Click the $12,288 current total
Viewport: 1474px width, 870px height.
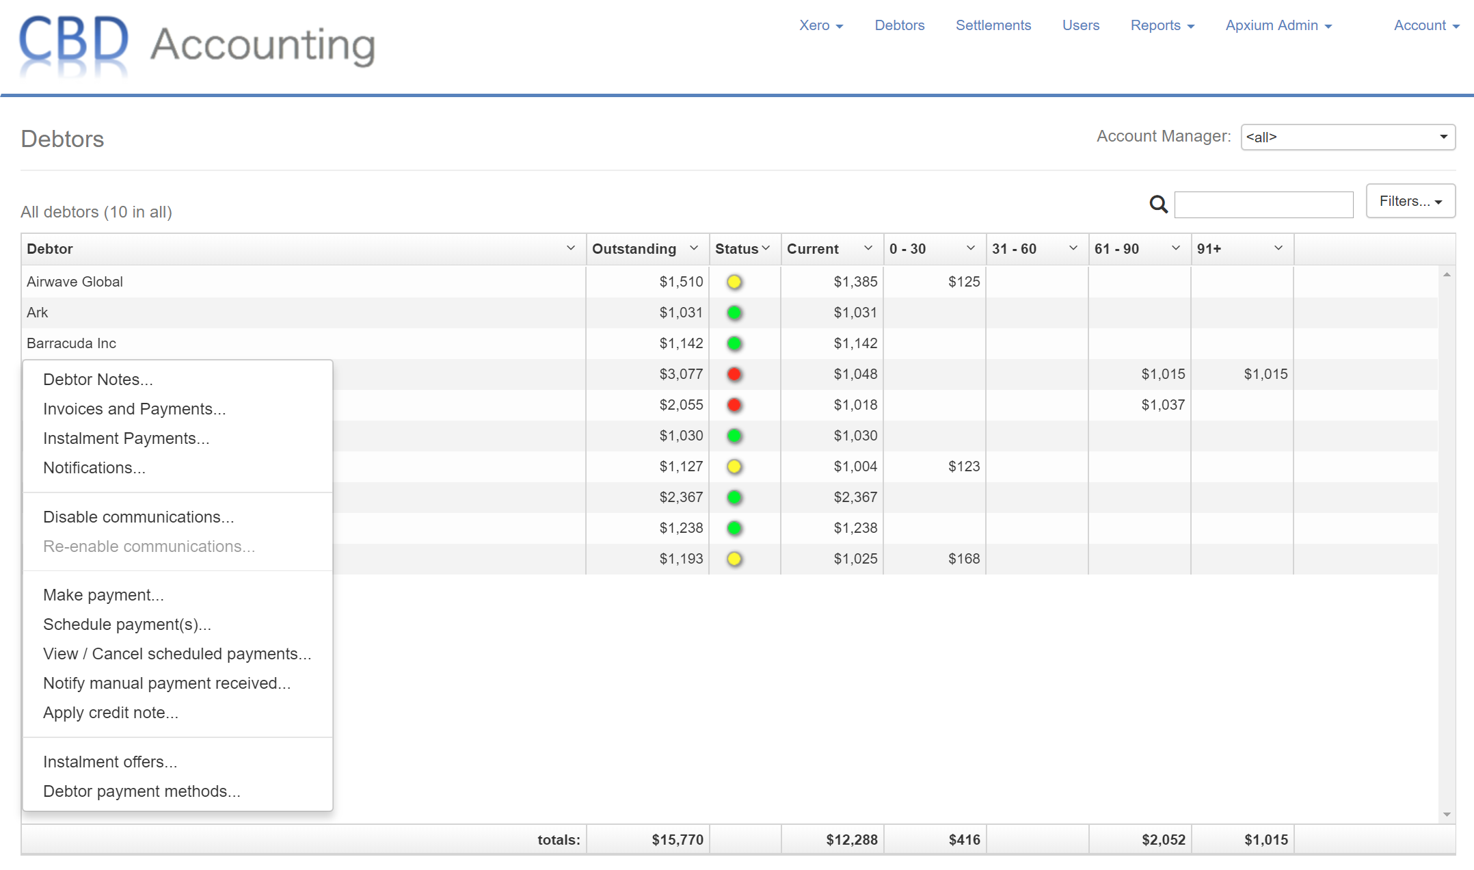coord(852,840)
